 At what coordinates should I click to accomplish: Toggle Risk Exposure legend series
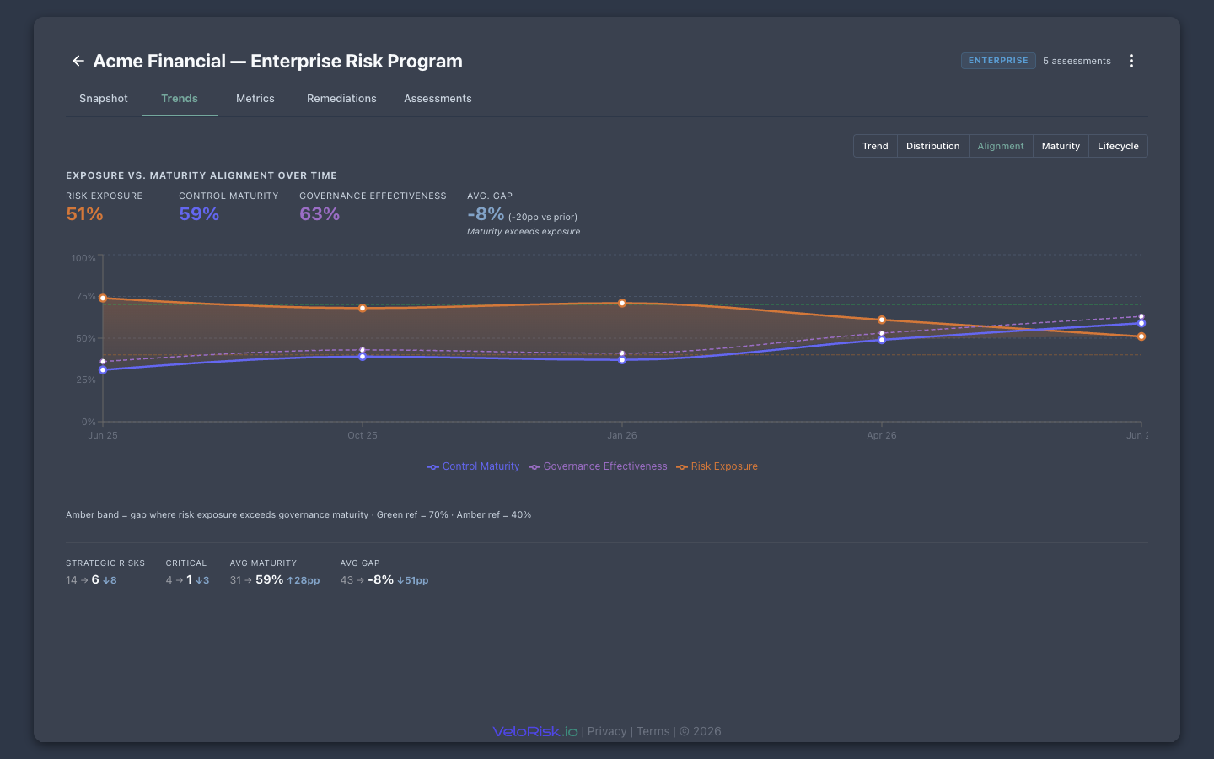click(717, 466)
